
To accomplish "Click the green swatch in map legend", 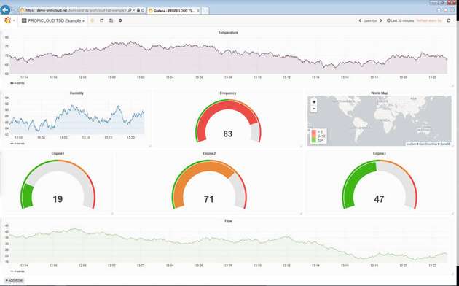I will click(314, 141).
